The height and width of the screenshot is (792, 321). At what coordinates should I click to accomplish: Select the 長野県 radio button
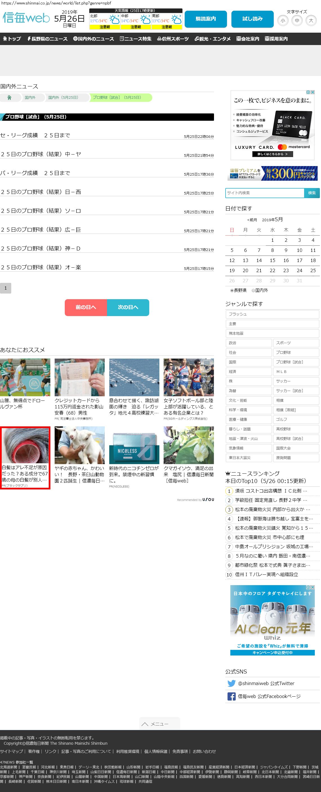tap(232, 290)
